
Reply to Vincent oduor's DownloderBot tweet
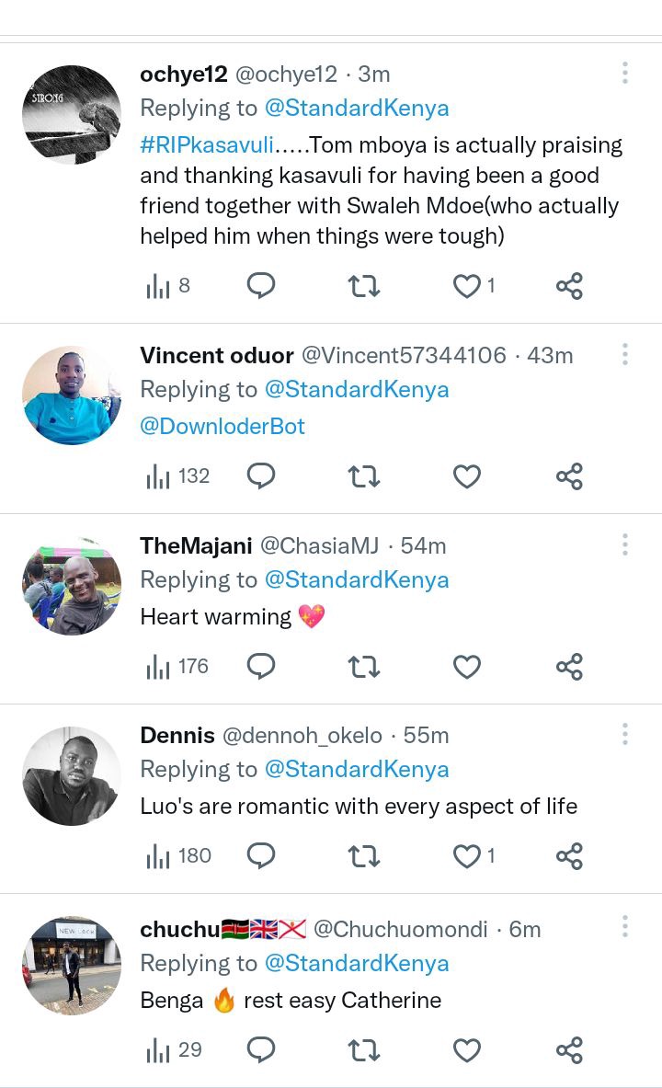point(261,476)
